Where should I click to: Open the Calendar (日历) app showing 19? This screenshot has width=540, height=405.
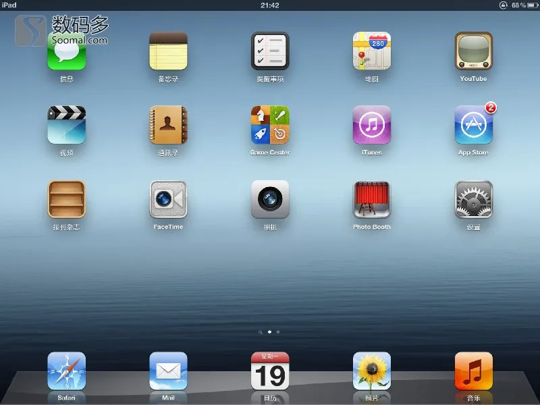270,371
